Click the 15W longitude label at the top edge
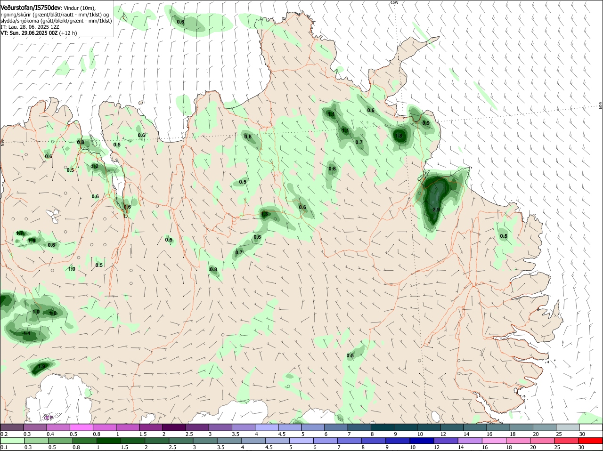Image resolution: width=603 pixels, height=451 pixels. click(394, 2)
